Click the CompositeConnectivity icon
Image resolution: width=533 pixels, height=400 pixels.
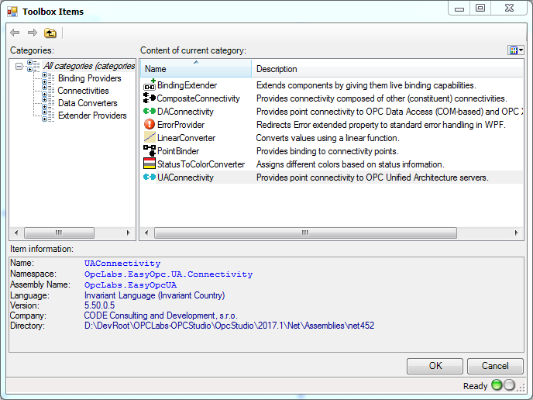pyautogui.click(x=150, y=98)
